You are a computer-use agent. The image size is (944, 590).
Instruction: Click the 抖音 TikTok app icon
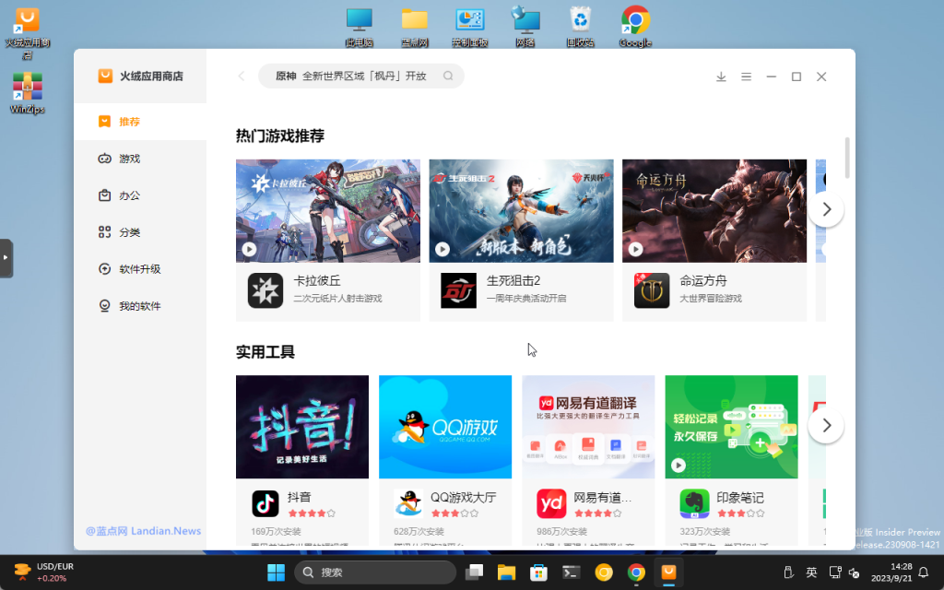tap(265, 504)
